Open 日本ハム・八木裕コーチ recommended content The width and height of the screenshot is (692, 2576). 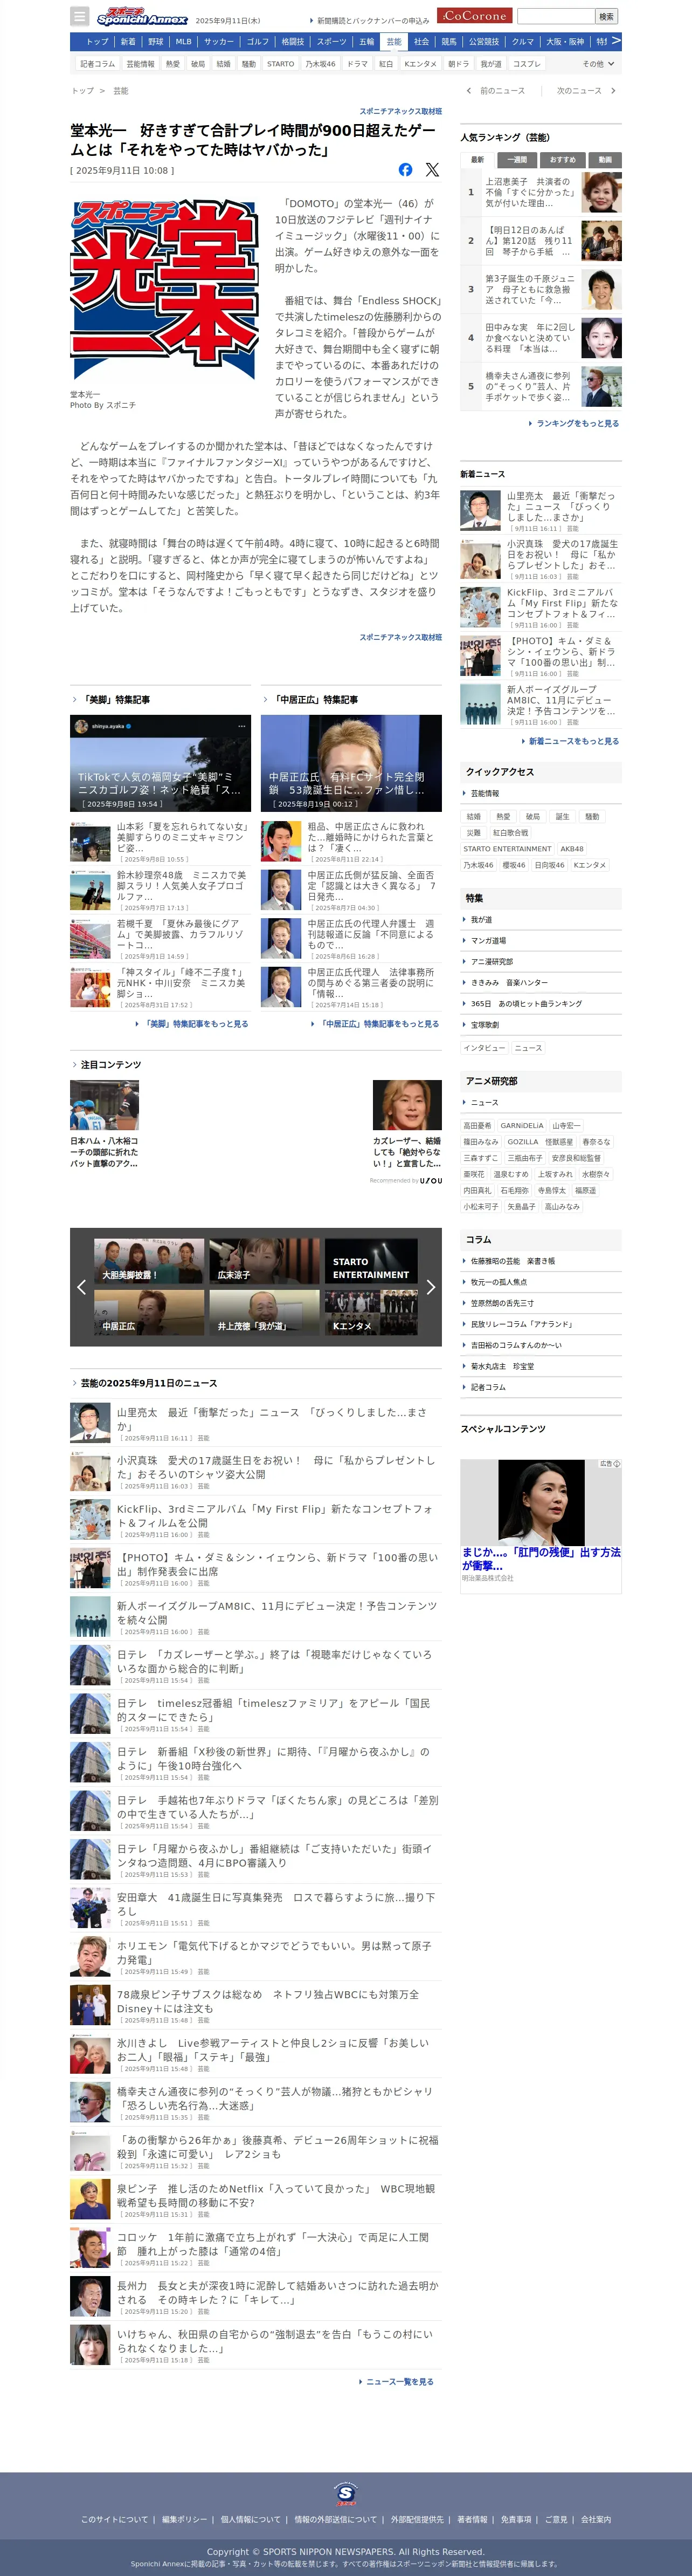tap(105, 1124)
